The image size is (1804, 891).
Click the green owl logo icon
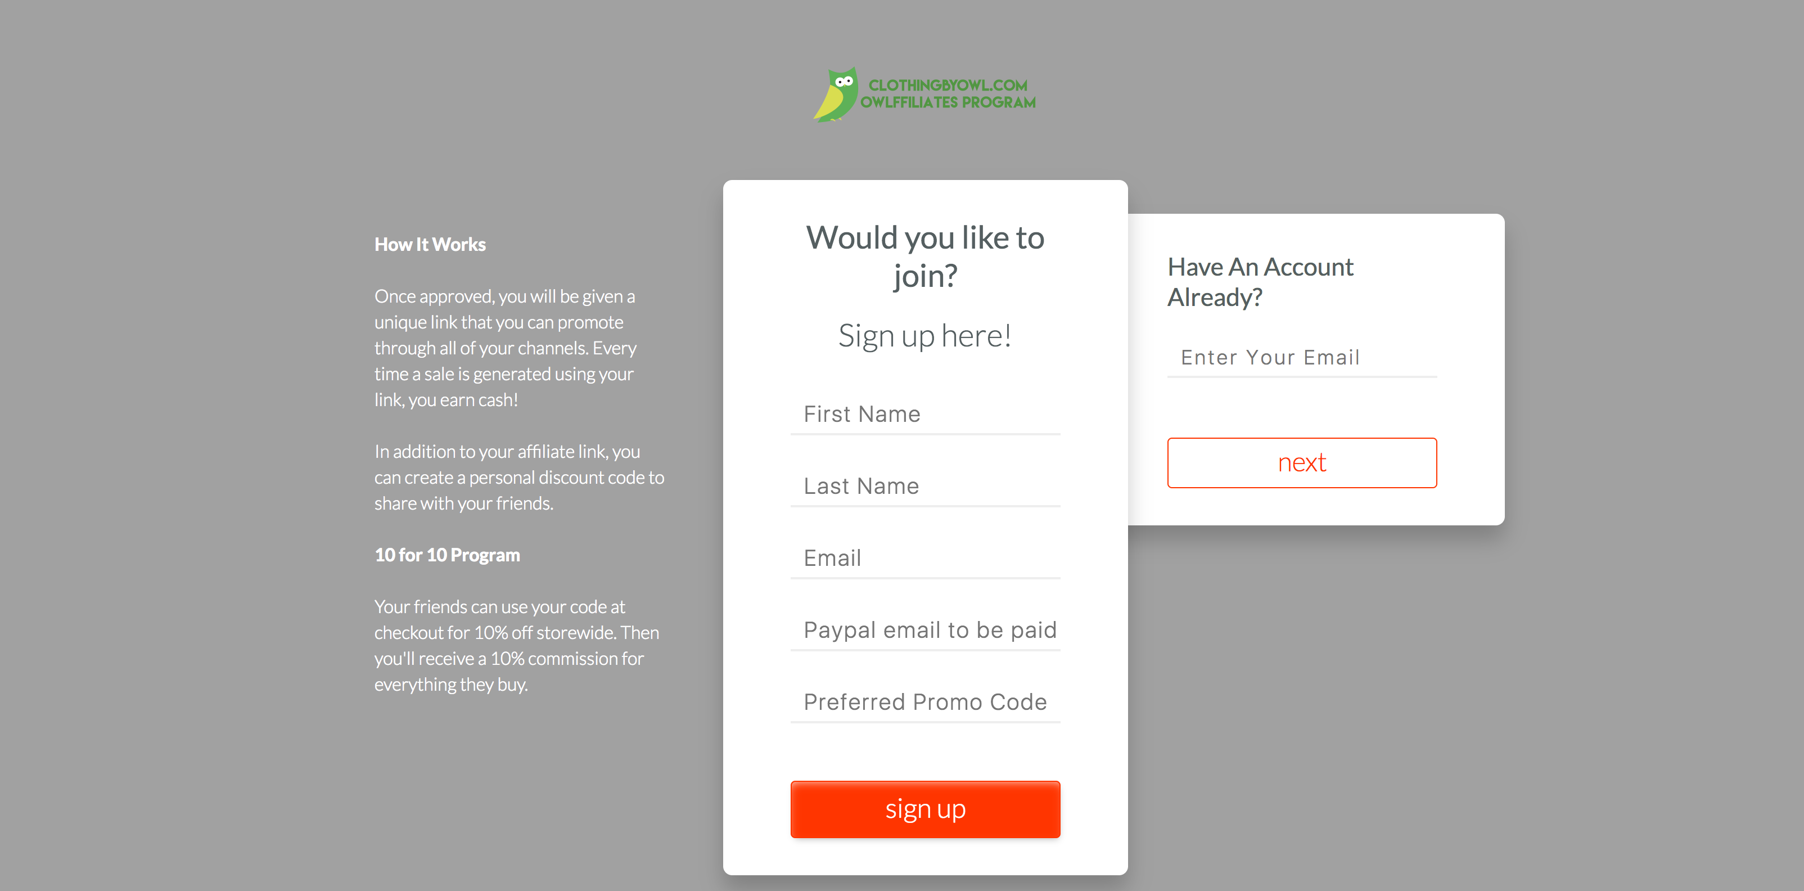pyautogui.click(x=836, y=94)
